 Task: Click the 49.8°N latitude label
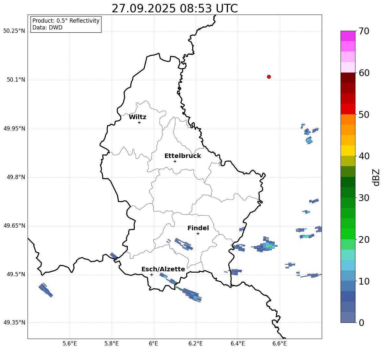[x=16, y=177]
